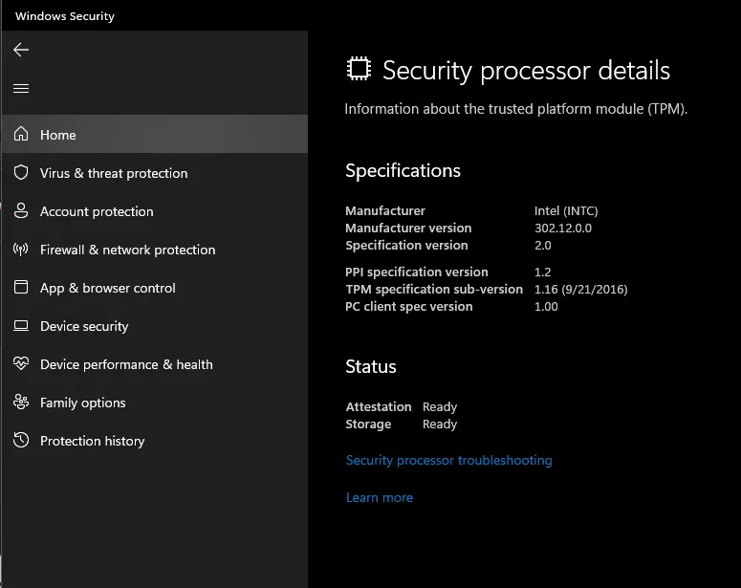
Task: Click the Device performance heart icon
Action: [21, 363]
